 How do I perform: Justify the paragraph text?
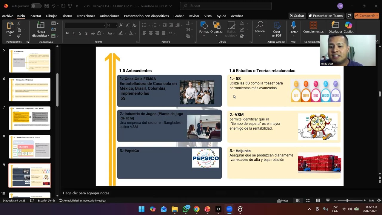(164, 33)
